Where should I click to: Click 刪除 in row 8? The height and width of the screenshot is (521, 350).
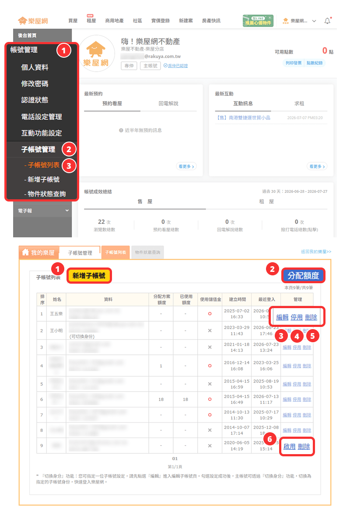307,430
